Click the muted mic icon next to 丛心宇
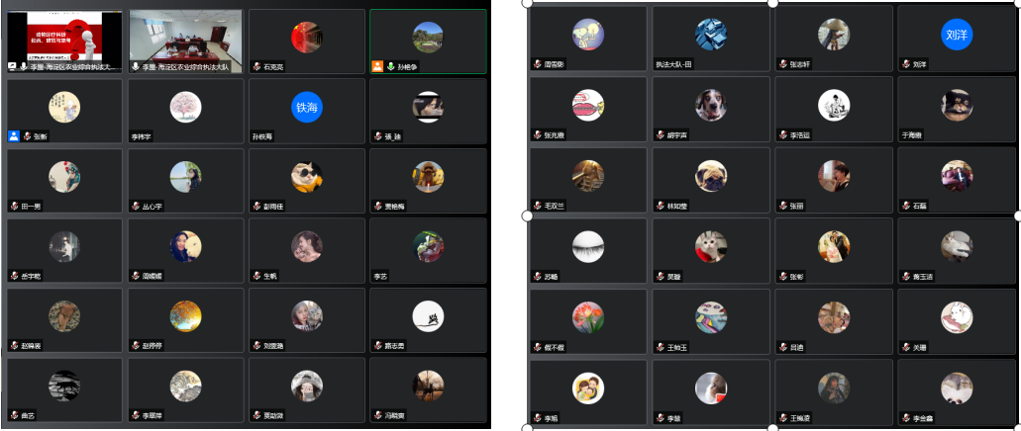Screen dimensions: 1021x431 point(136,206)
